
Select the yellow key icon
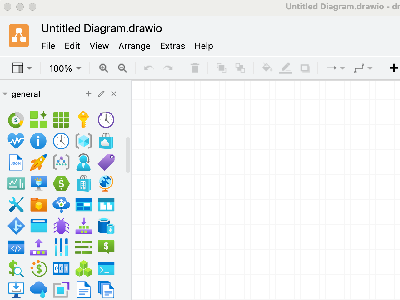[83, 120]
